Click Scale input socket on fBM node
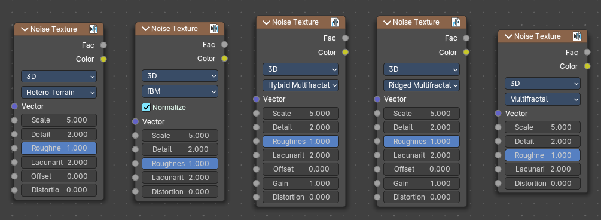 pos(135,135)
